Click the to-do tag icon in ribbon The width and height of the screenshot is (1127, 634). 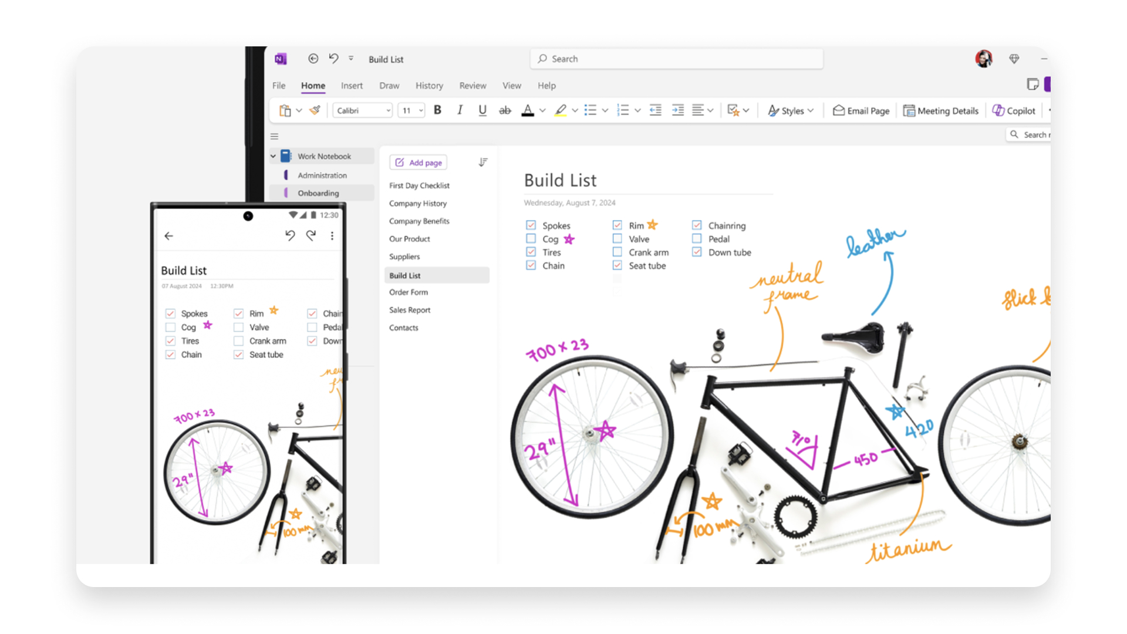point(733,110)
